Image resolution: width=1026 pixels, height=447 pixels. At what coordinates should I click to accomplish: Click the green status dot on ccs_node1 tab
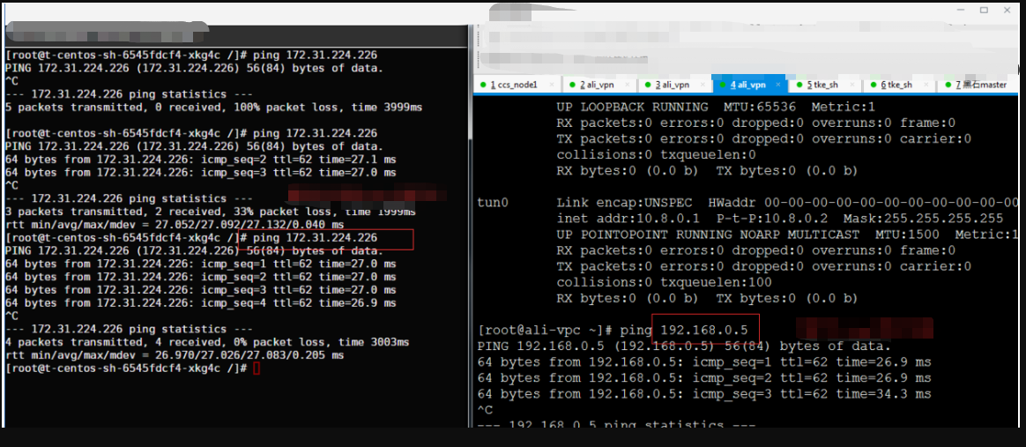[484, 86]
